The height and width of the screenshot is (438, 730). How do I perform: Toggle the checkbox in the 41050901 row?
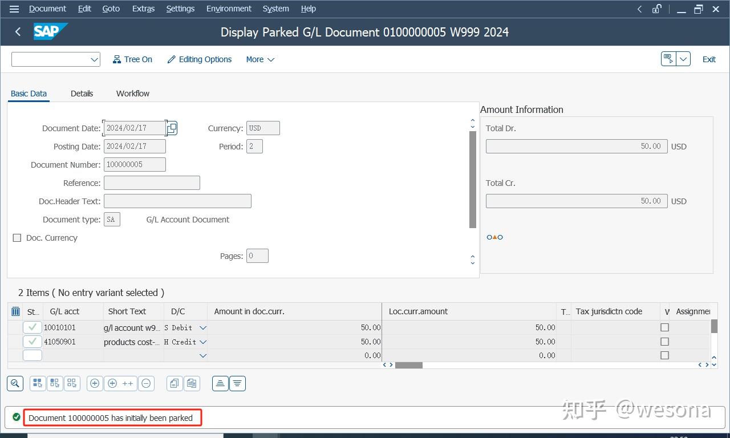tap(664, 342)
